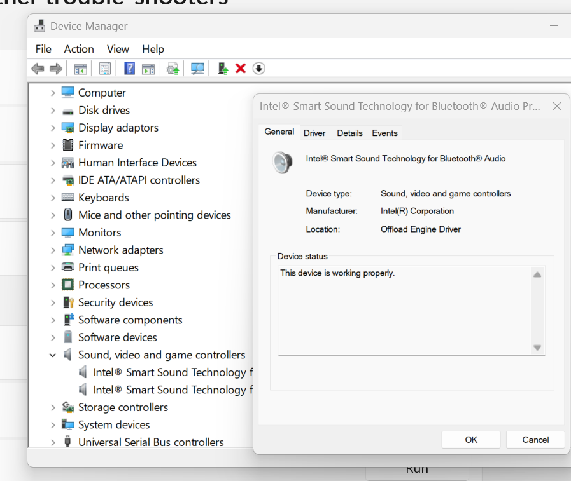
Task: Select the General tab
Action: [279, 132]
